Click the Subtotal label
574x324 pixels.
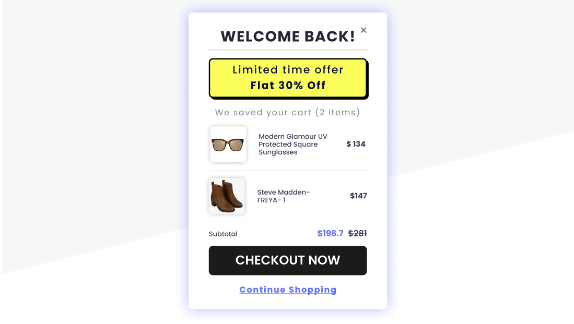[x=223, y=234]
